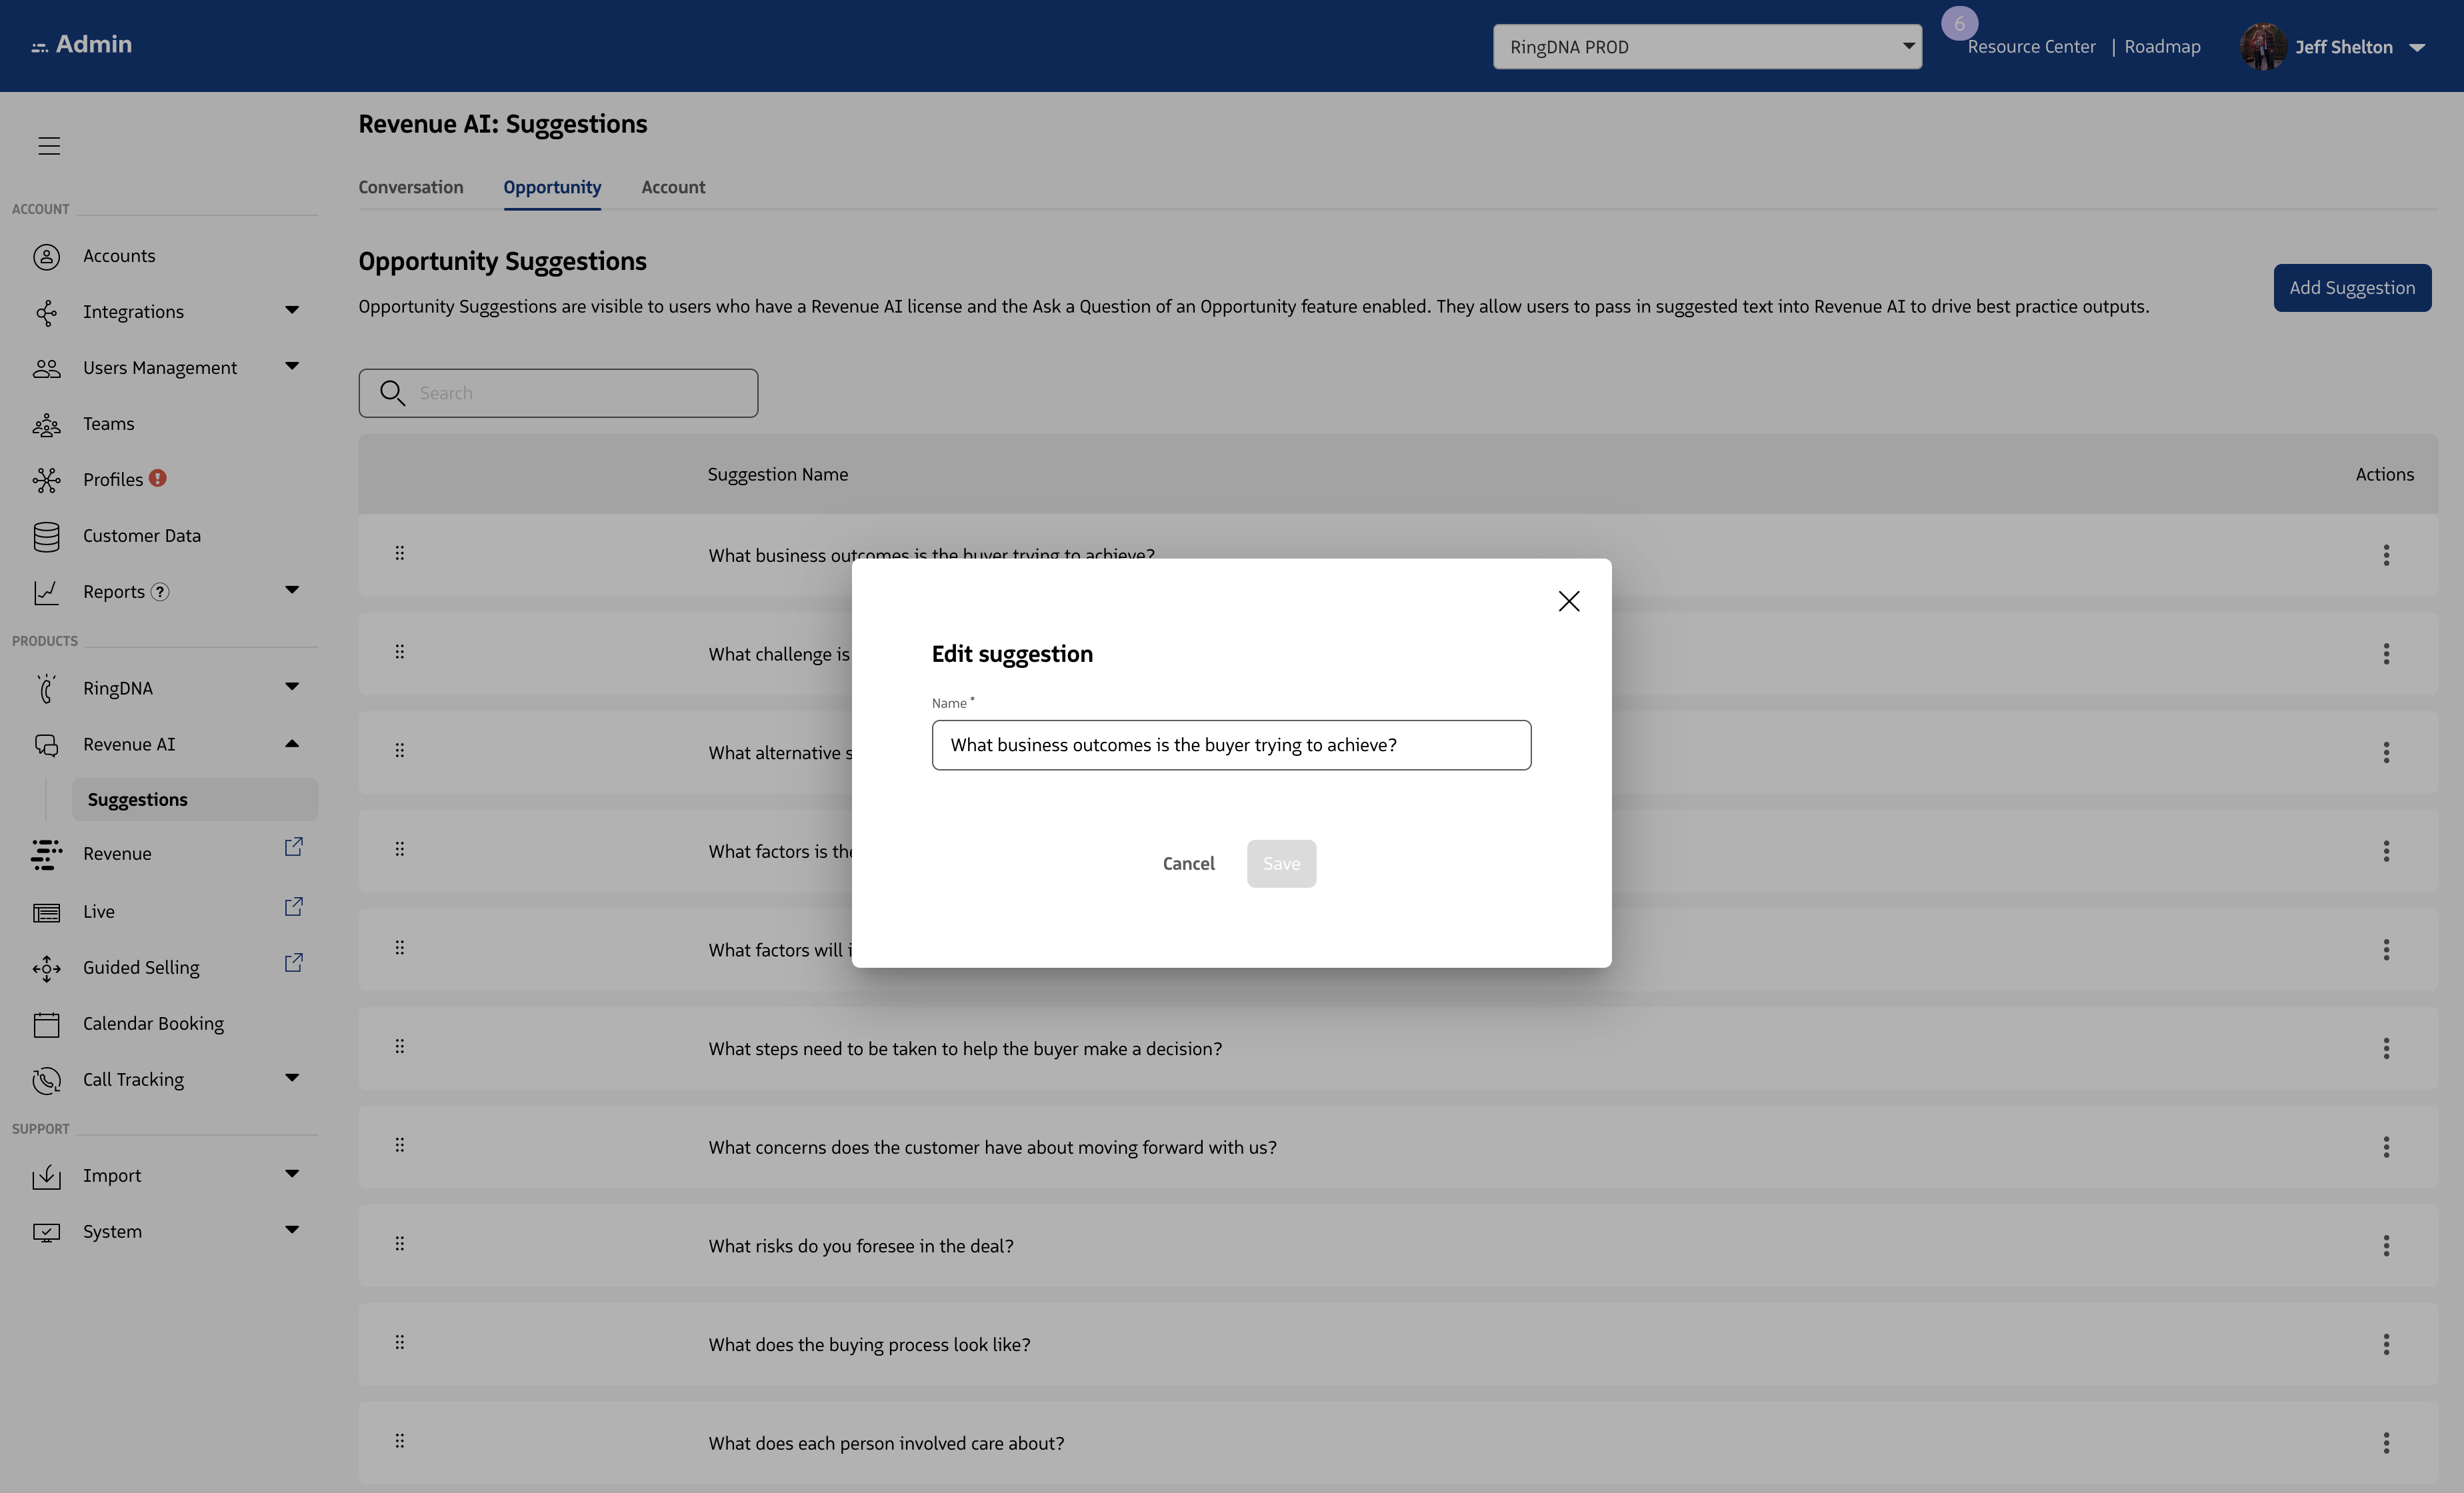Click the Reports help question mark icon

160,592
